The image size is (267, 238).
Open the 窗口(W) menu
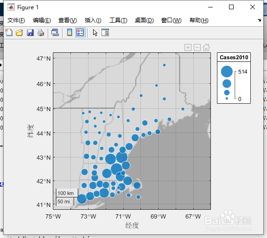[x=172, y=20]
